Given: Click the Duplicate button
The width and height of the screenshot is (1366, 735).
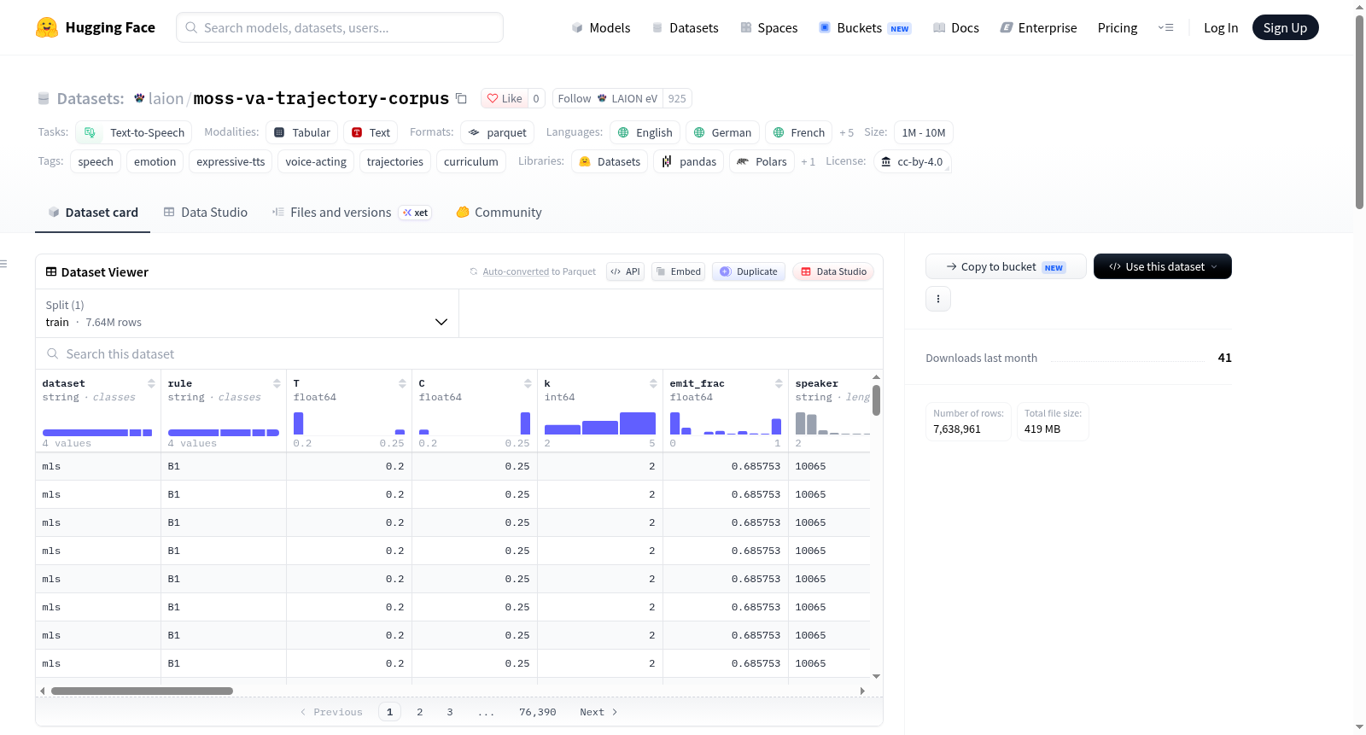Looking at the screenshot, I should pos(749,271).
